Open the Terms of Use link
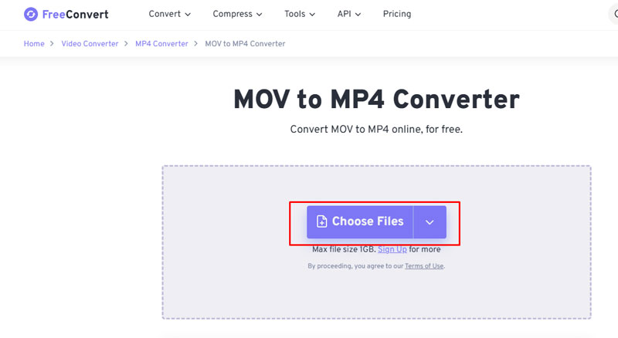This screenshot has height=338, width=618. pyautogui.click(x=424, y=266)
